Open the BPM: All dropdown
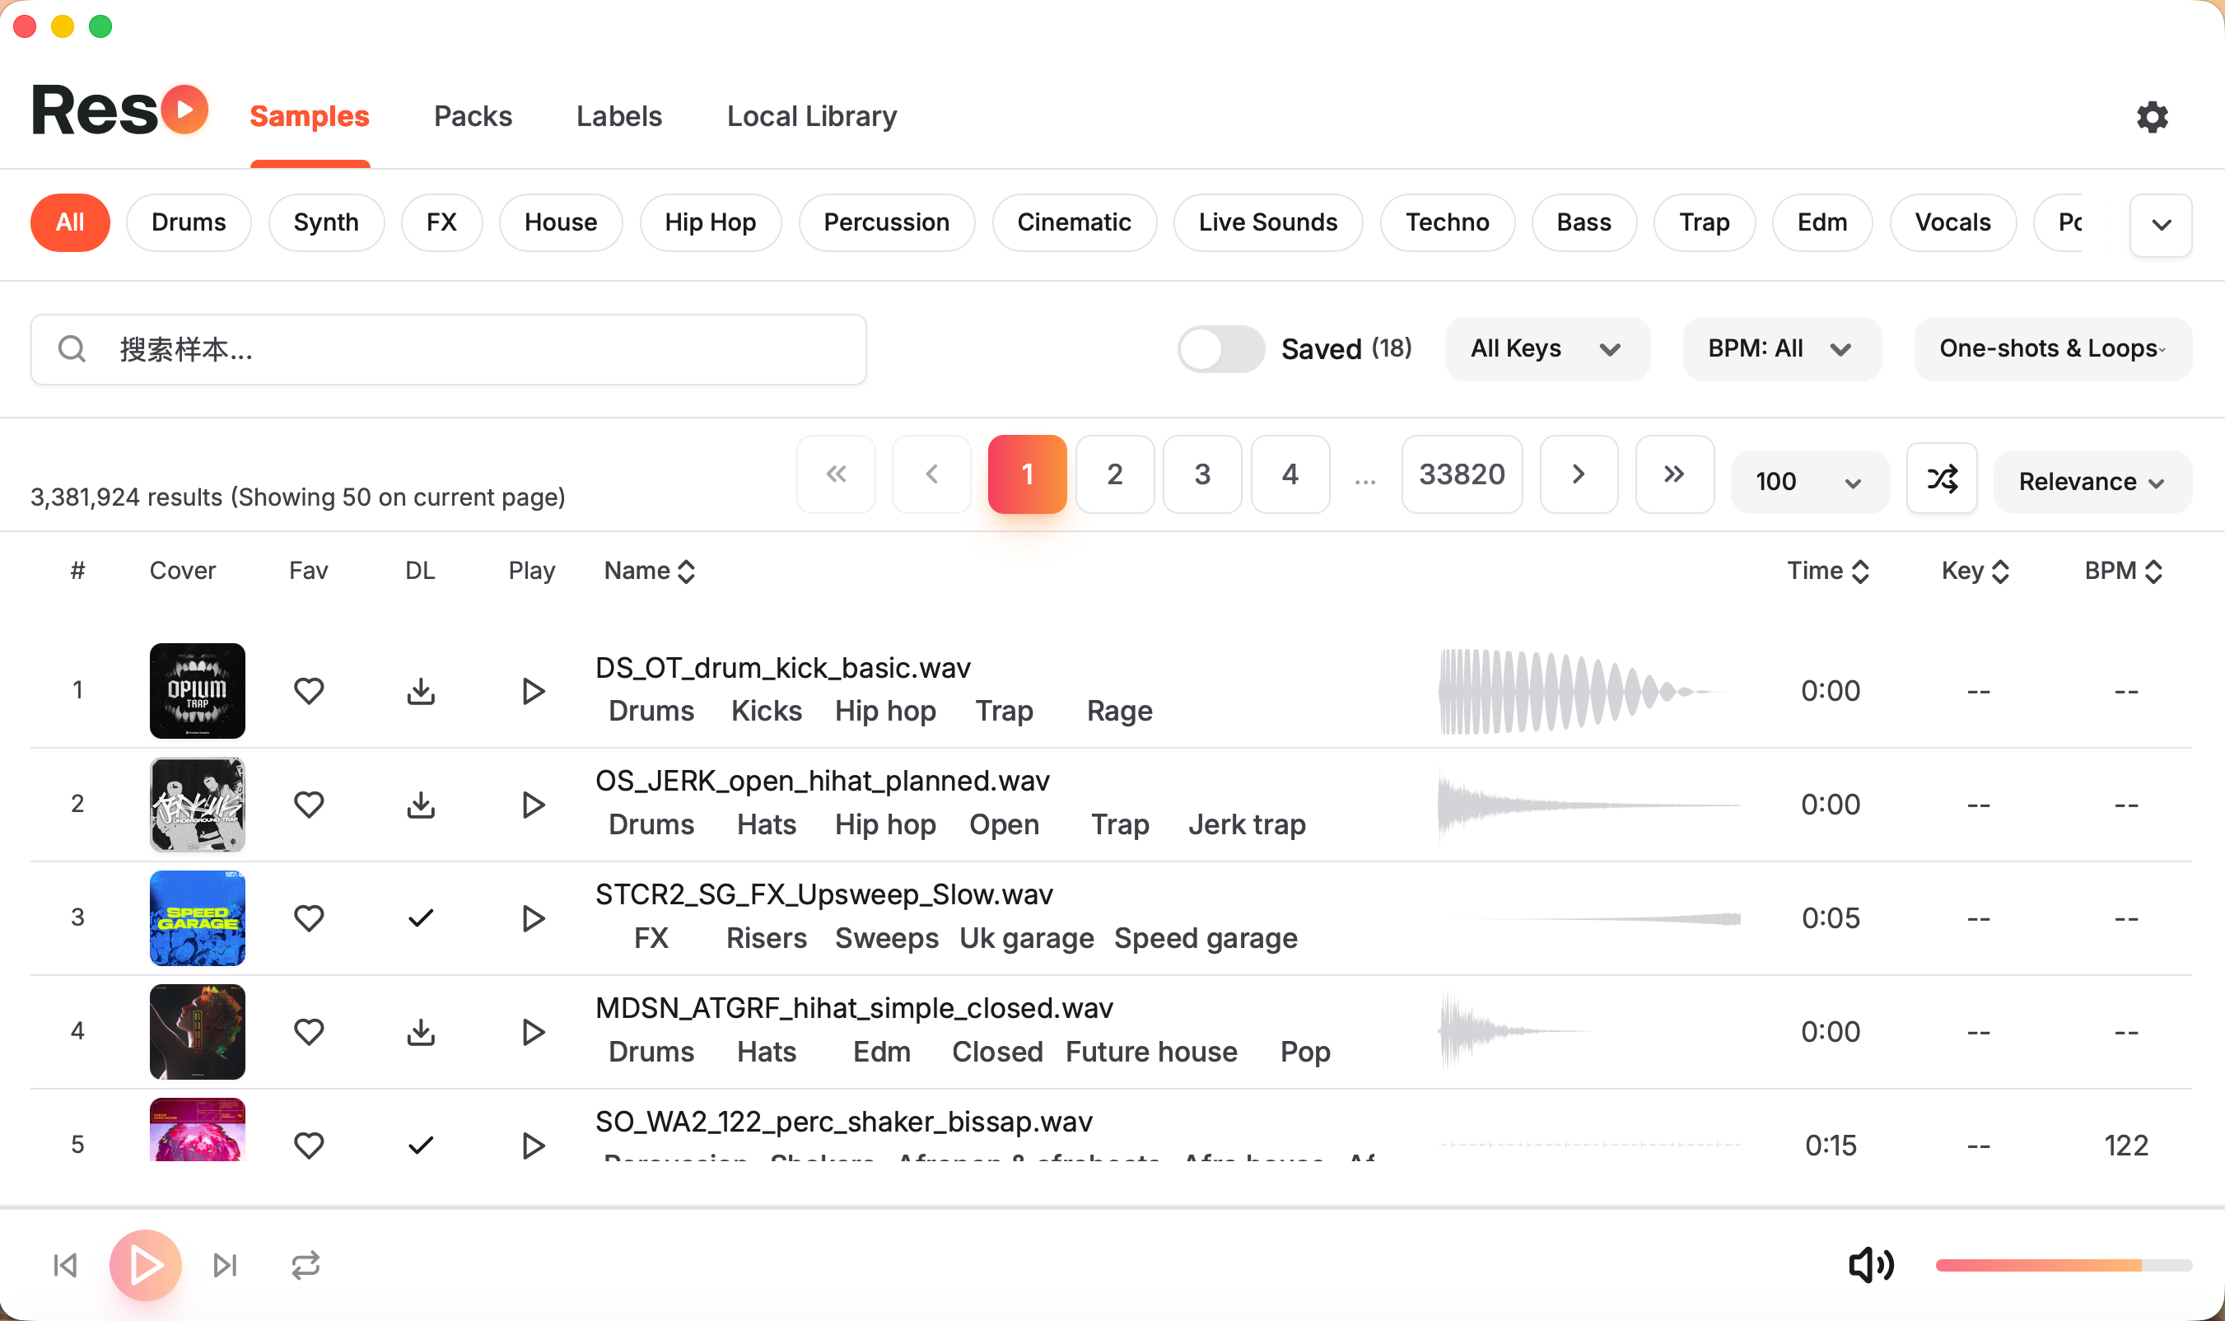 (x=1780, y=349)
